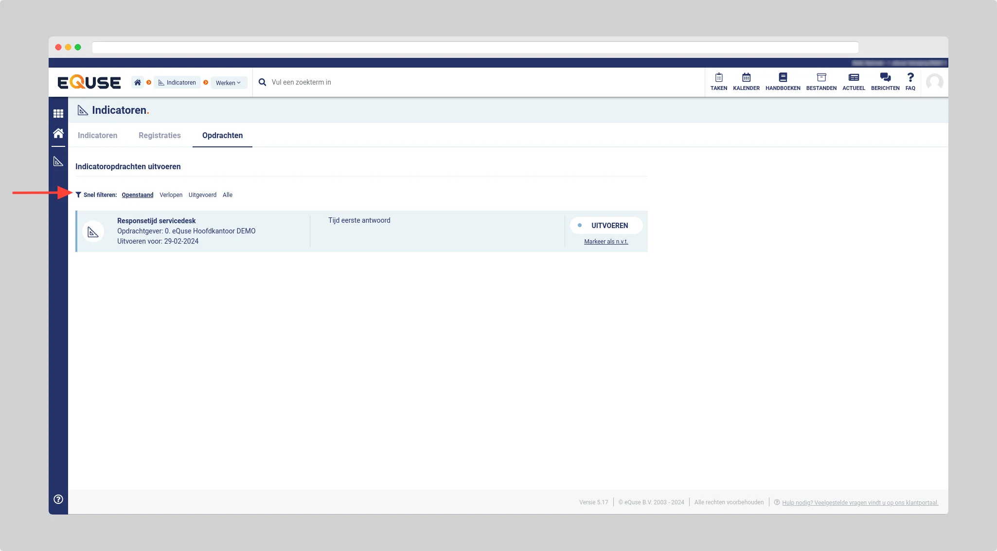This screenshot has height=551, width=997.
Task: Open the Actueel news icon
Action: [x=854, y=78]
